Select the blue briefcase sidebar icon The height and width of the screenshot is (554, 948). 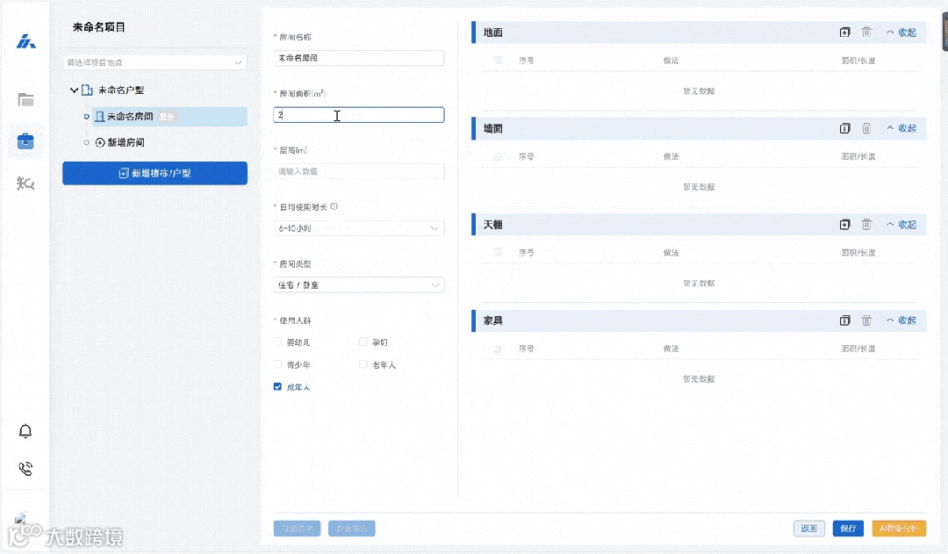(x=25, y=141)
